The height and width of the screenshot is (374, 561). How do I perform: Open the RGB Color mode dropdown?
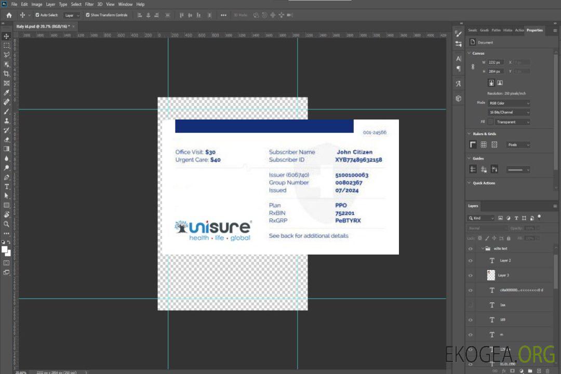(509, 103)
